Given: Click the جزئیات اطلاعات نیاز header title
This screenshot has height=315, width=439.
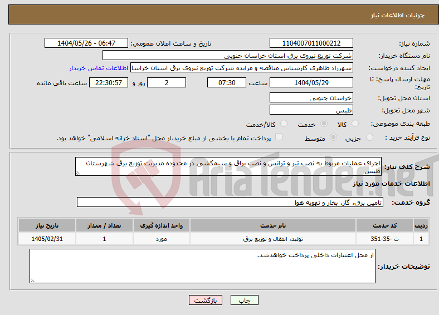Looking at the screenshot, I should point(398,15).
